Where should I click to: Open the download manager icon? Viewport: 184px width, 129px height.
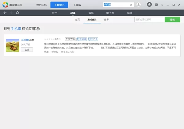pyautogui.click(x=139, y=5)
